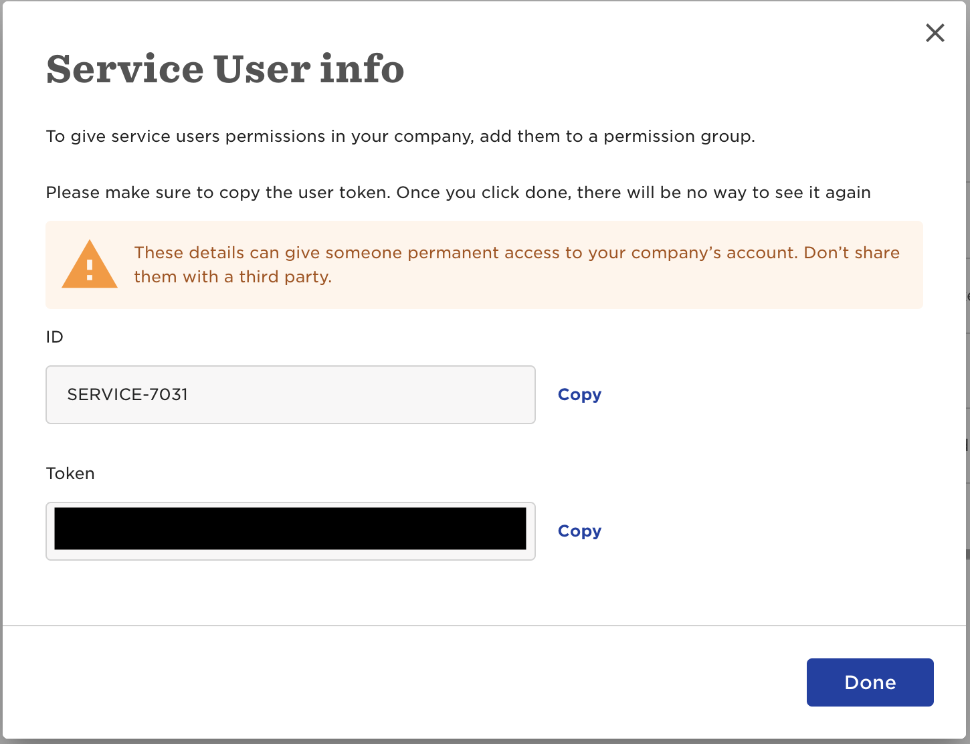The width and height of the screenshot is (970, 744).
Task: Click the Token field label
Action: [x=70, y=473]
